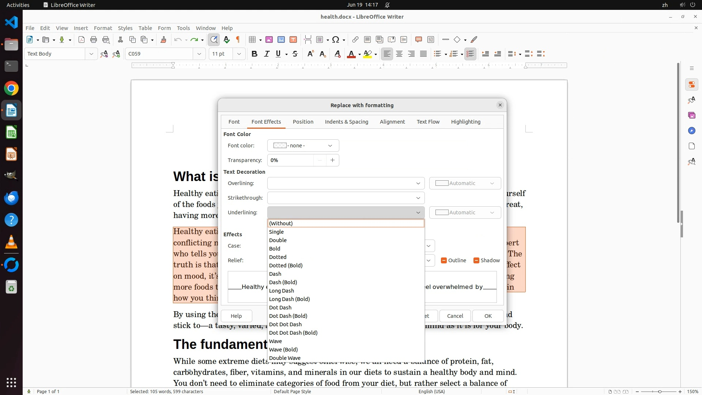Expand the Font color dropdown
The image size is (702, 395).
pyautogui.click(x=303, y=146)
